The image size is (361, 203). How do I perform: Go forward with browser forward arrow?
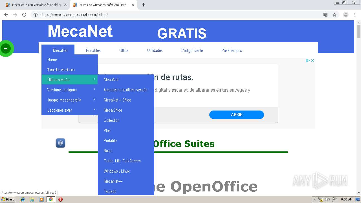click(15, 15)
